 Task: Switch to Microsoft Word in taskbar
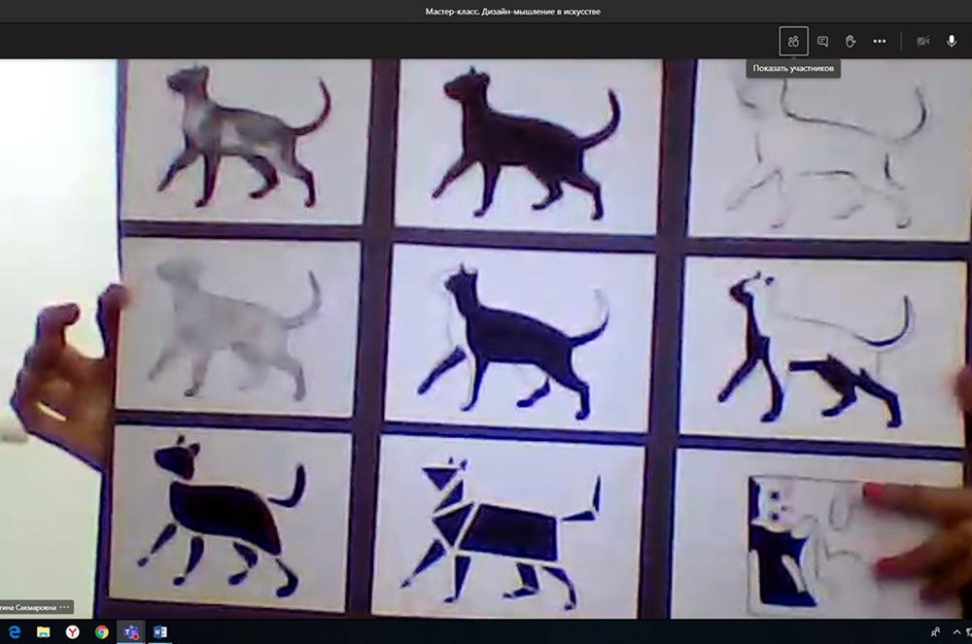point(158,632)
